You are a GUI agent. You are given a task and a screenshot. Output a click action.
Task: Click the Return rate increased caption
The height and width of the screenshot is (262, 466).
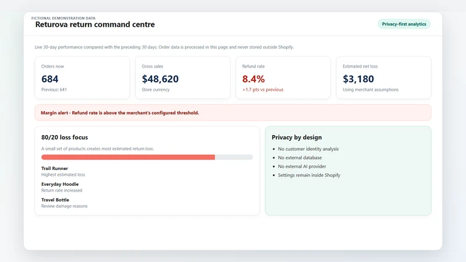62,190
